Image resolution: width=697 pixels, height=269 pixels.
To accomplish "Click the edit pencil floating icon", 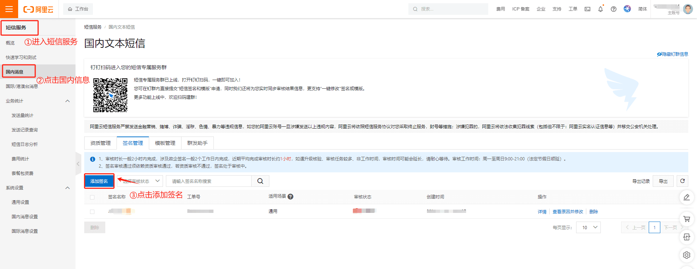I will pyautogui.click(x=686, y=197).
